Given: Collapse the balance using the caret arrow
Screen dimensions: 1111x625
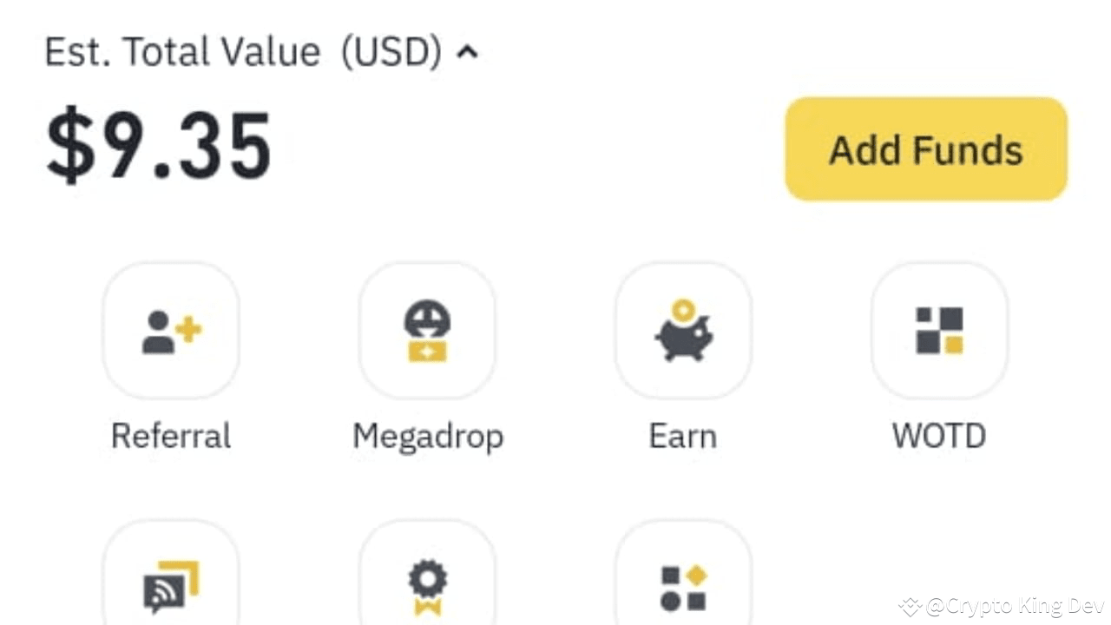Looking at the screenshot, I should coord(467,53).
